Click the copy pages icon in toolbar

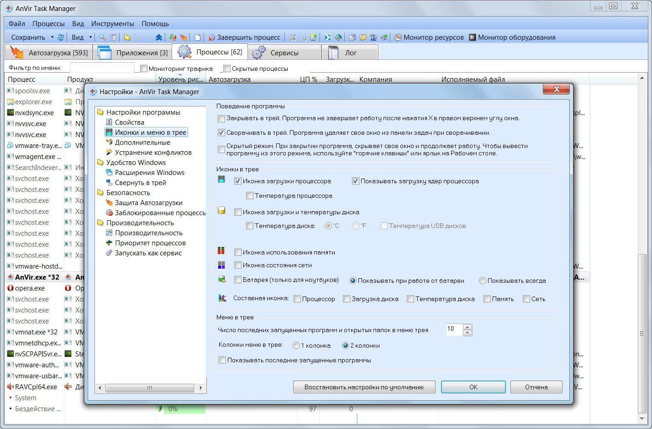click(352, 37)
